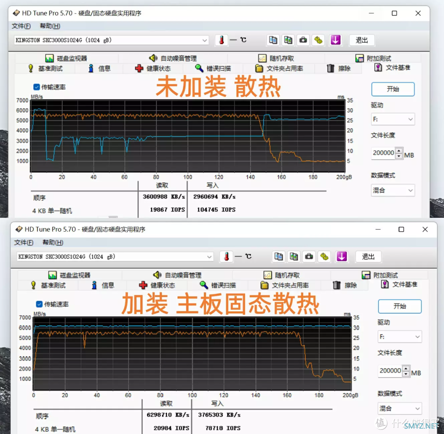Click the thermometer icon in bottom window

pyautogui.click(x=226, y=257)
